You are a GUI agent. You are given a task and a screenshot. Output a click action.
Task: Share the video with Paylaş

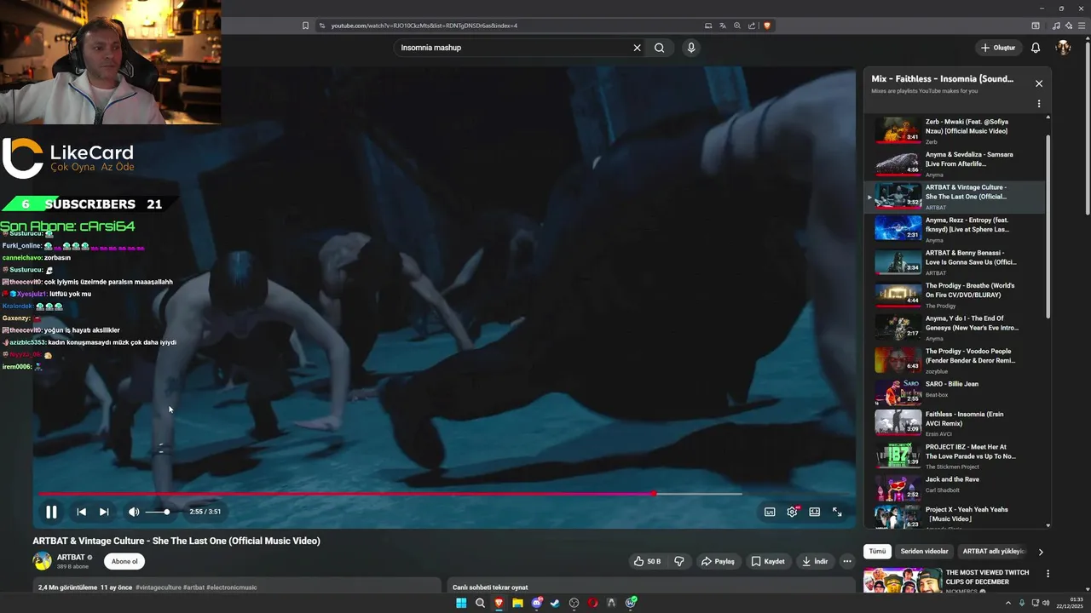pos(718,561)
